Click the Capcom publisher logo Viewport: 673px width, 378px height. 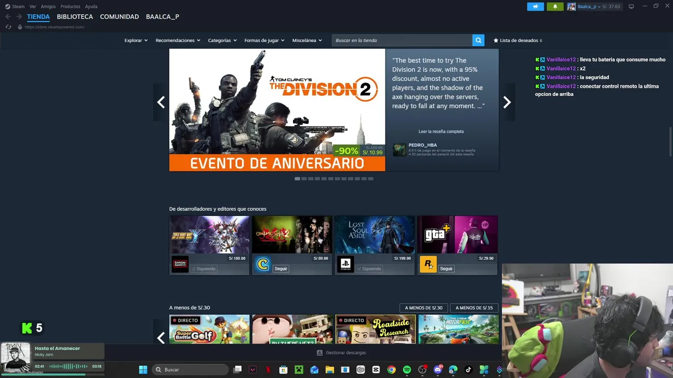coord(262,264)
